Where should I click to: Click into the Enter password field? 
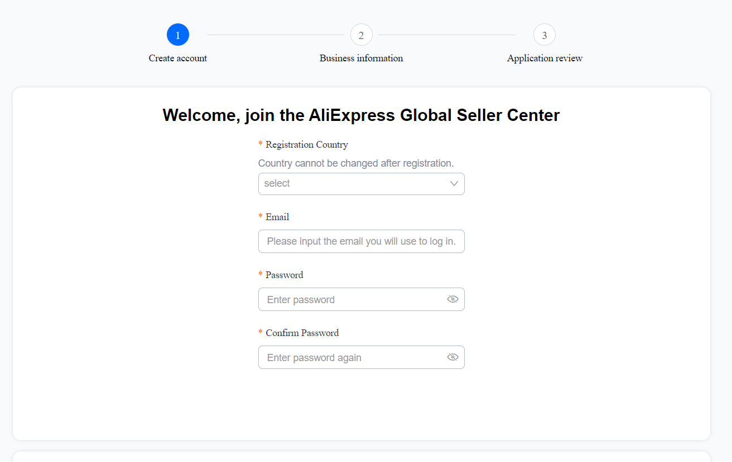coord(361,299)
